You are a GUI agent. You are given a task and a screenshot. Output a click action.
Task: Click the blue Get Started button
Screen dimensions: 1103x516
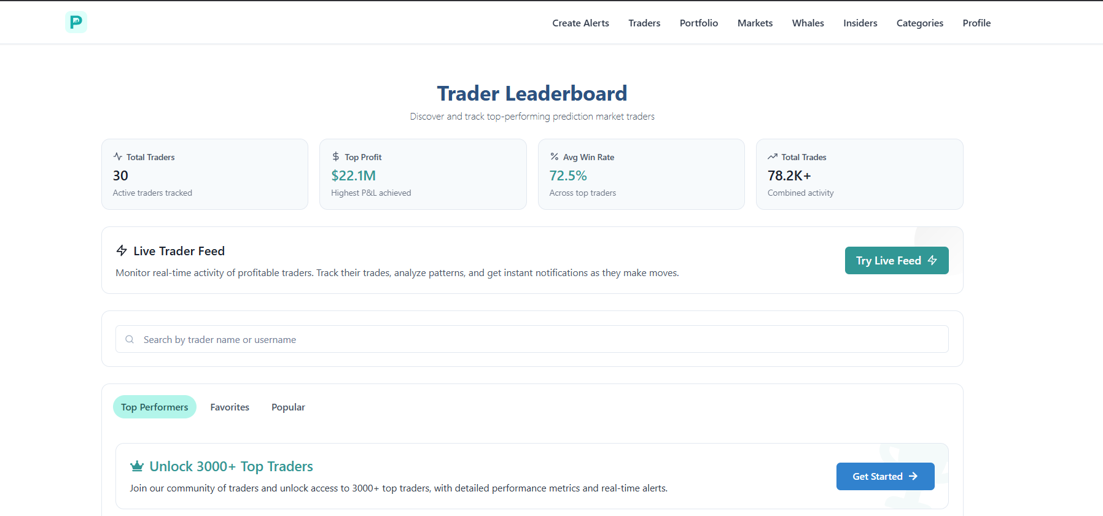[885, 477]
